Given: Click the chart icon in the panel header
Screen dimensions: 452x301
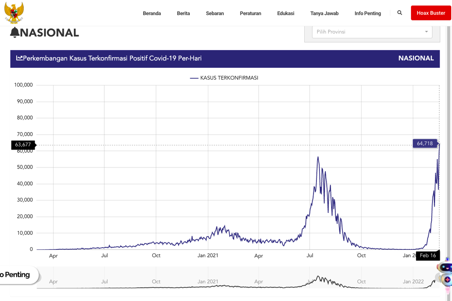Looking at the screenshot, I should click(19, 58).
